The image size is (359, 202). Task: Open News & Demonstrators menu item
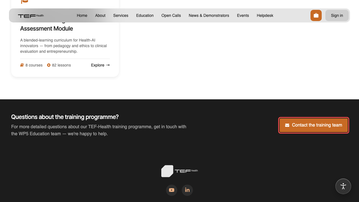click(209, 15)
